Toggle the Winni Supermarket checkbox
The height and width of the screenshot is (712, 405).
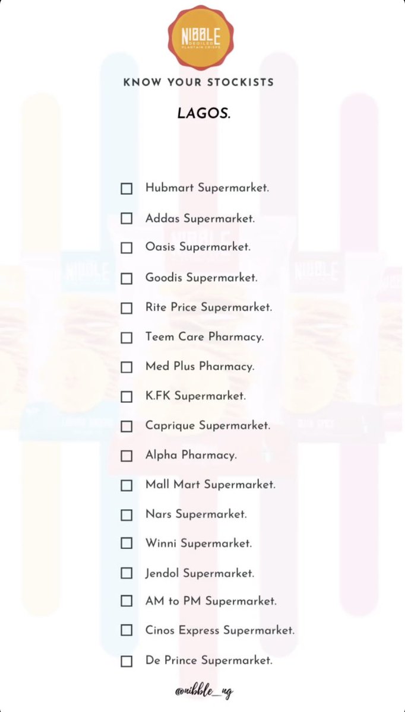[126, 543]
